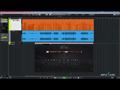This screenshot has height=90, width=120.
Task: Click the Record button in transport
Action: pyautogui.click(x=66, y=78)
